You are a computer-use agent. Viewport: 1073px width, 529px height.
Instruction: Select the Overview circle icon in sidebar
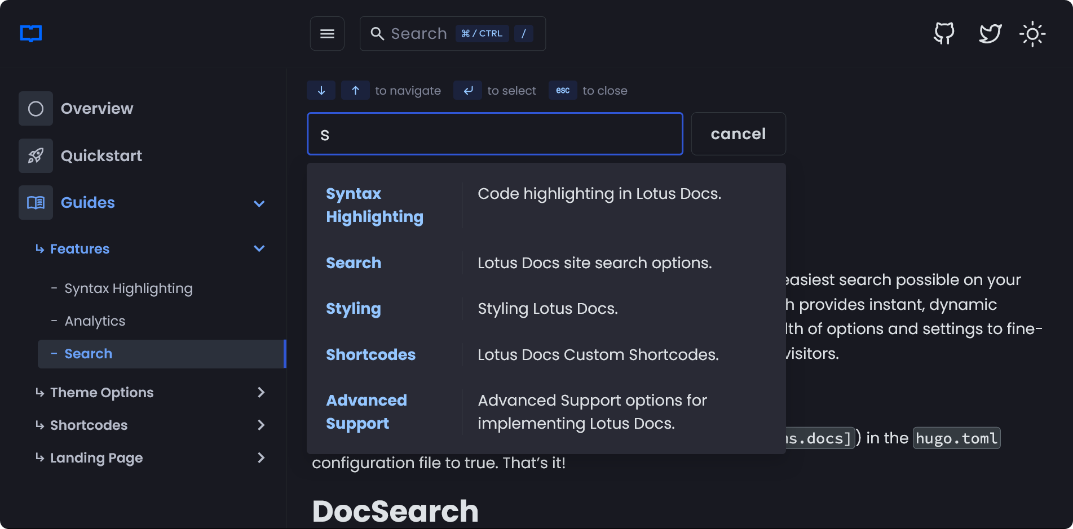coord(35,108)
